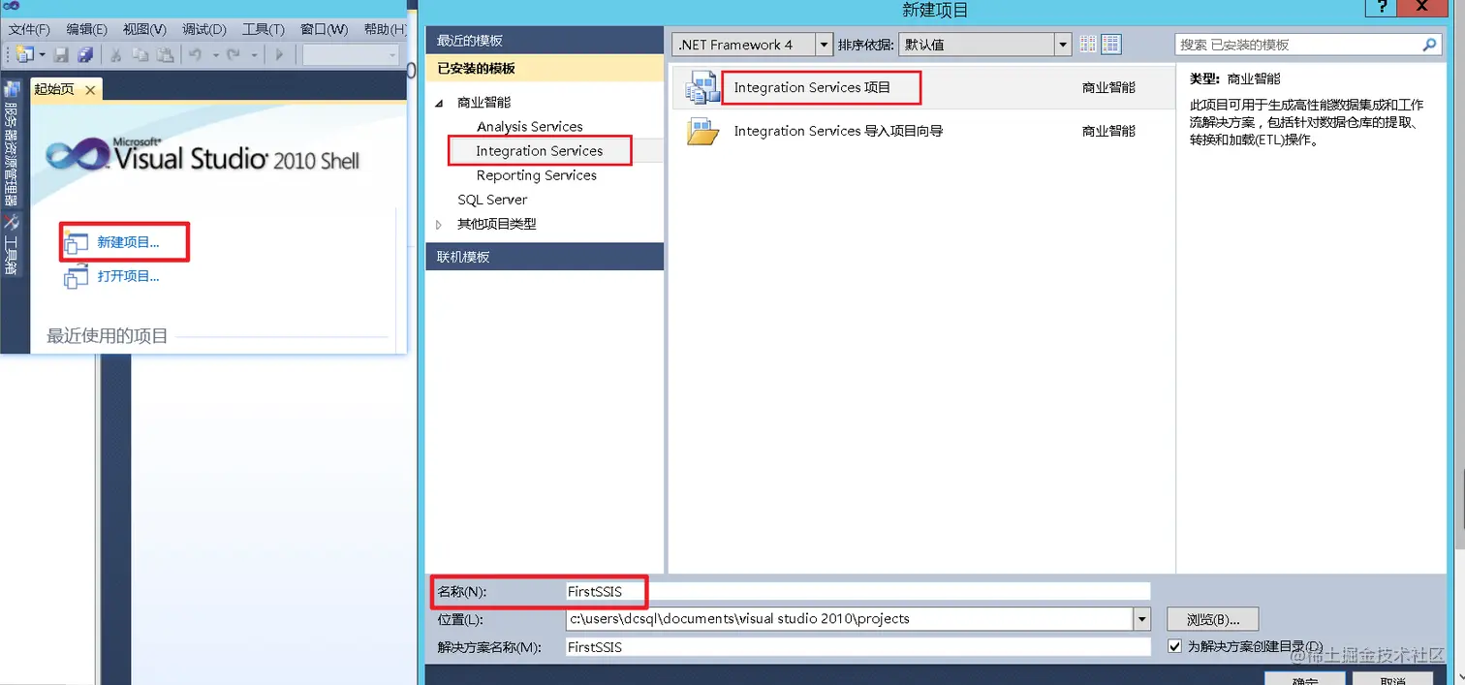Select the Integration Services 项目 template
Viewport: 1465px width, 685px height.
tap(921, 87)
